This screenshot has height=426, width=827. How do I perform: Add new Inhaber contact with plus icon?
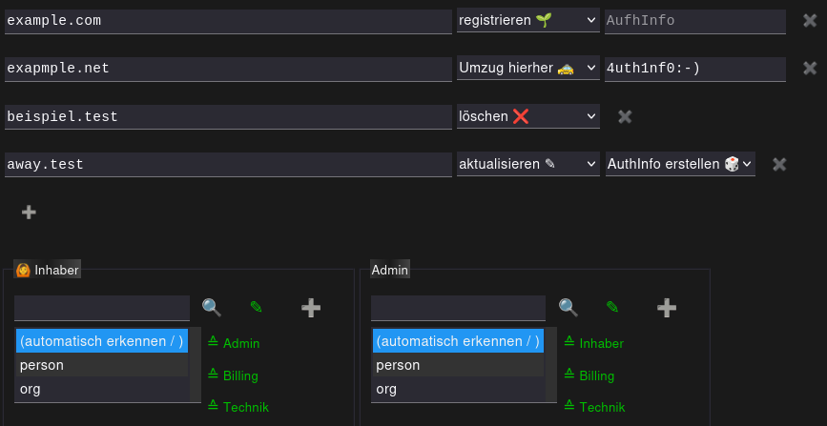click(311, 308)
